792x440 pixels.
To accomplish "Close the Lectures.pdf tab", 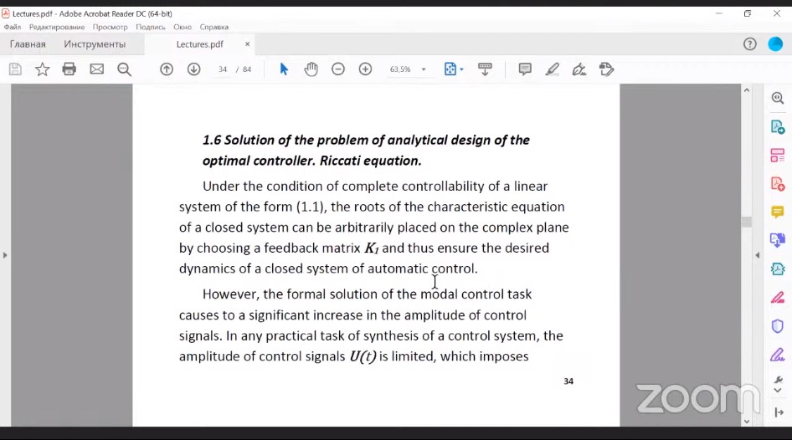I will tap(248, 44).
